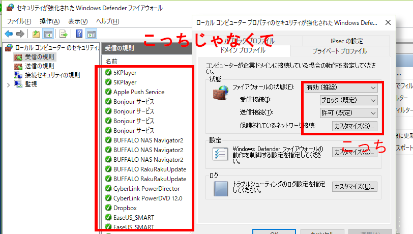Viewport: 413px width, 234px height.
Task: Open the 操作(A) menu
Action: 50,21
